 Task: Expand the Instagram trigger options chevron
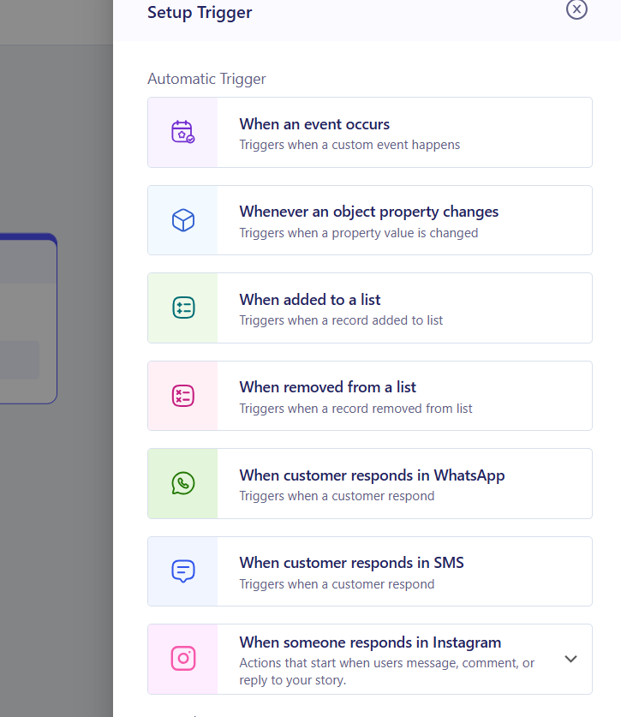(x=570, y=659)
